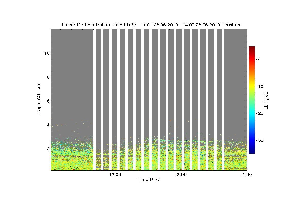Image resolution: width=305 pixels, height=203 pixels.
Task: Click the colorbar tick label '-20'
Action: point(260,113)
